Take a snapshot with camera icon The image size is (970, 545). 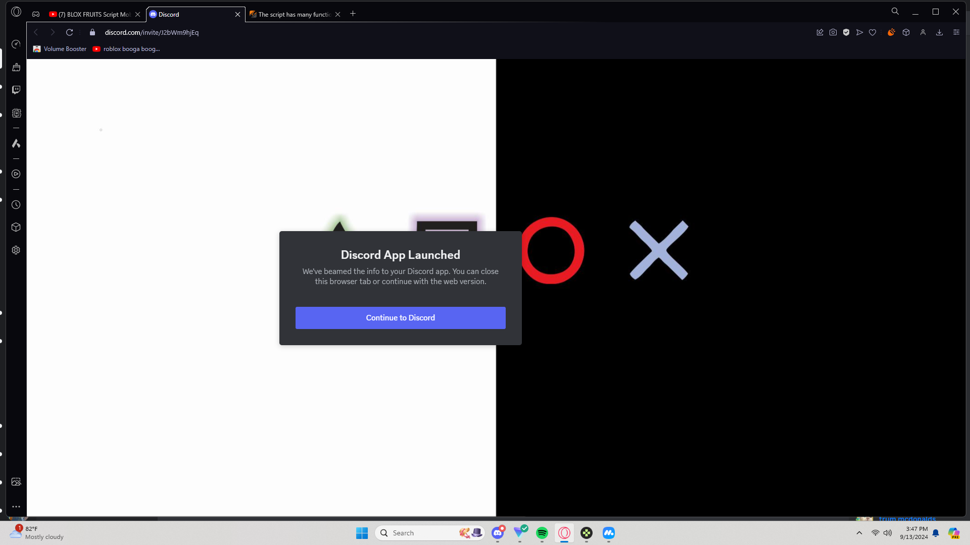pos(833,32)
